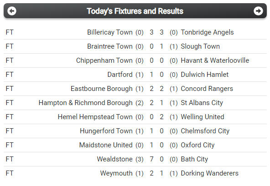The height and width of the screenshot is (186, 270).
Task: Click Havant & Waterlooville team name
Action: pyautogui.click(x=215, y=60)
